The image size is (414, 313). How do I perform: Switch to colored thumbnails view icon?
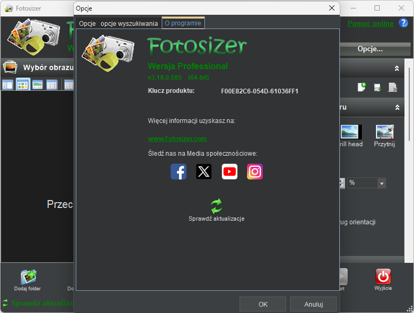23,84
